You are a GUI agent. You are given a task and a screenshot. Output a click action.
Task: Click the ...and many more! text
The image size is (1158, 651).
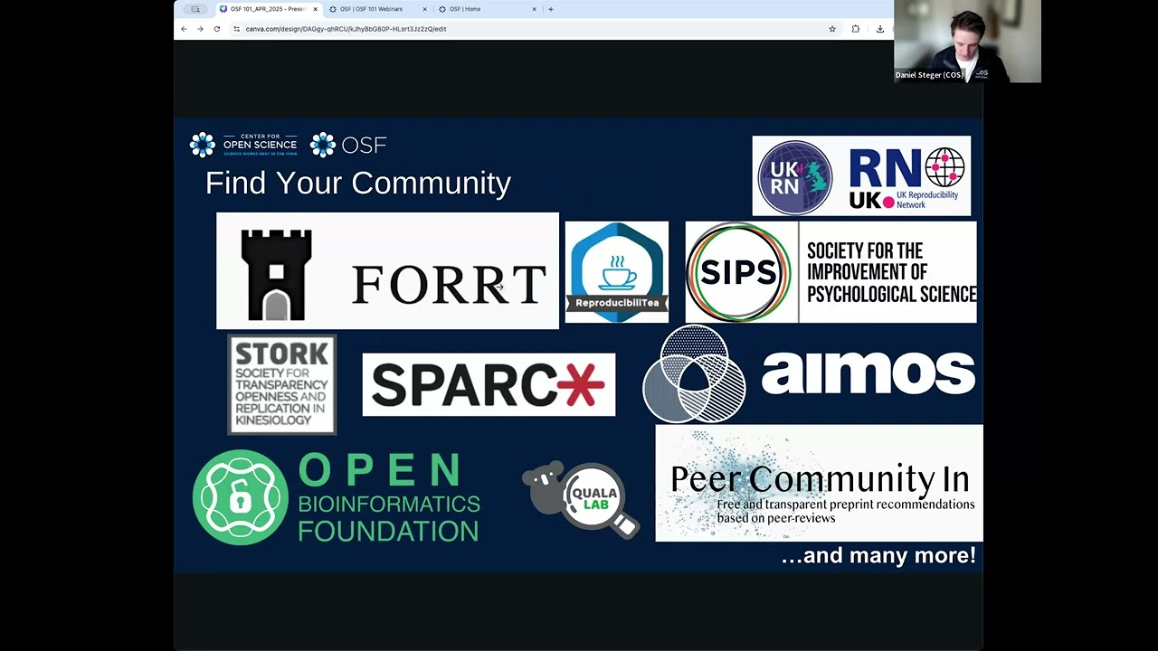click(x=878, y=555)
